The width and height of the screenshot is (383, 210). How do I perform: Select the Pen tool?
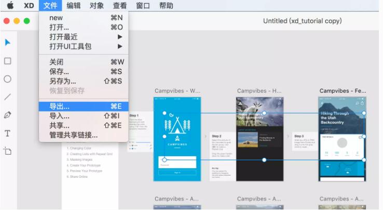click(8, 115)
